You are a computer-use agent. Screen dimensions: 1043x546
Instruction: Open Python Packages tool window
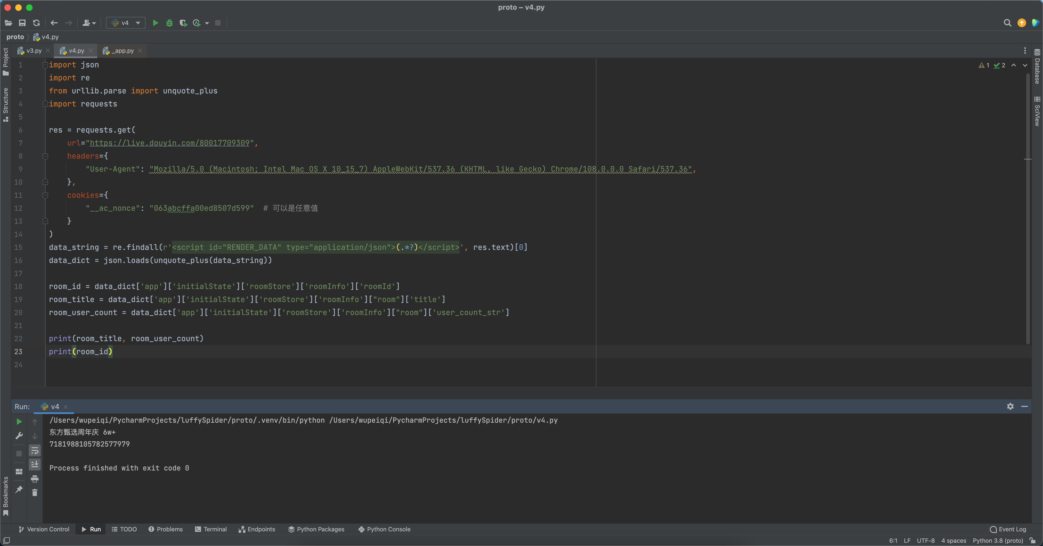[x=316, y=529]
